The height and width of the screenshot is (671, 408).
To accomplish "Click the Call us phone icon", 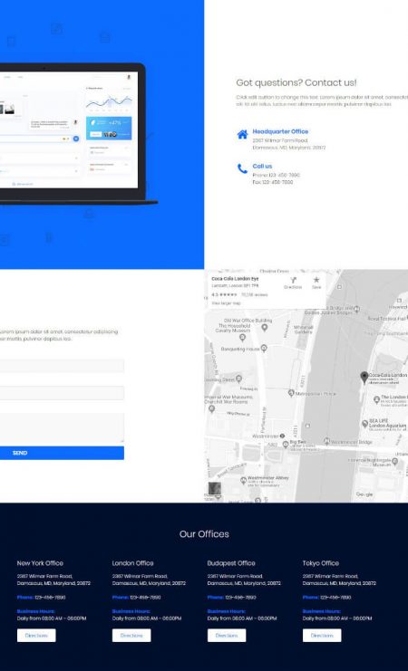I will click(243, 168).
